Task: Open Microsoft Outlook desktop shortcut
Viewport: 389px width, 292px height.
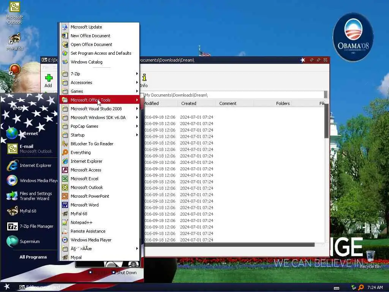Action: pyautogui.click(x=14, y=13)
